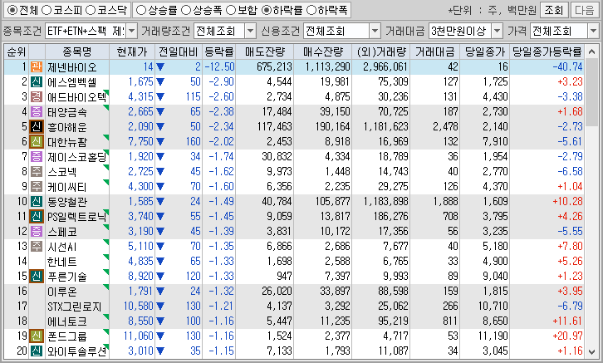The image size is (603, 363).
Task: Select the 상승률 radio button
Action: (141, 10)
